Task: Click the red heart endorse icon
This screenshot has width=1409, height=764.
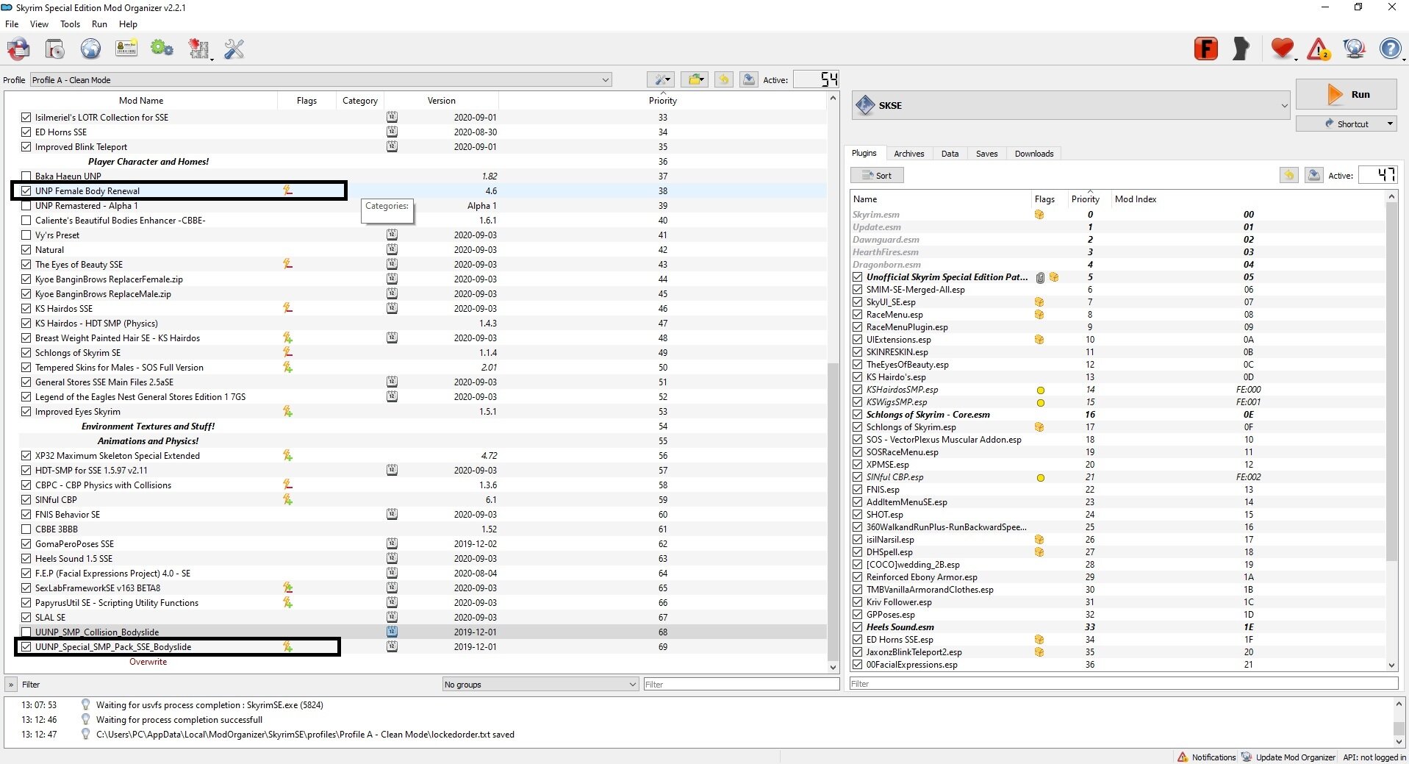Action: coord(1283,49)
